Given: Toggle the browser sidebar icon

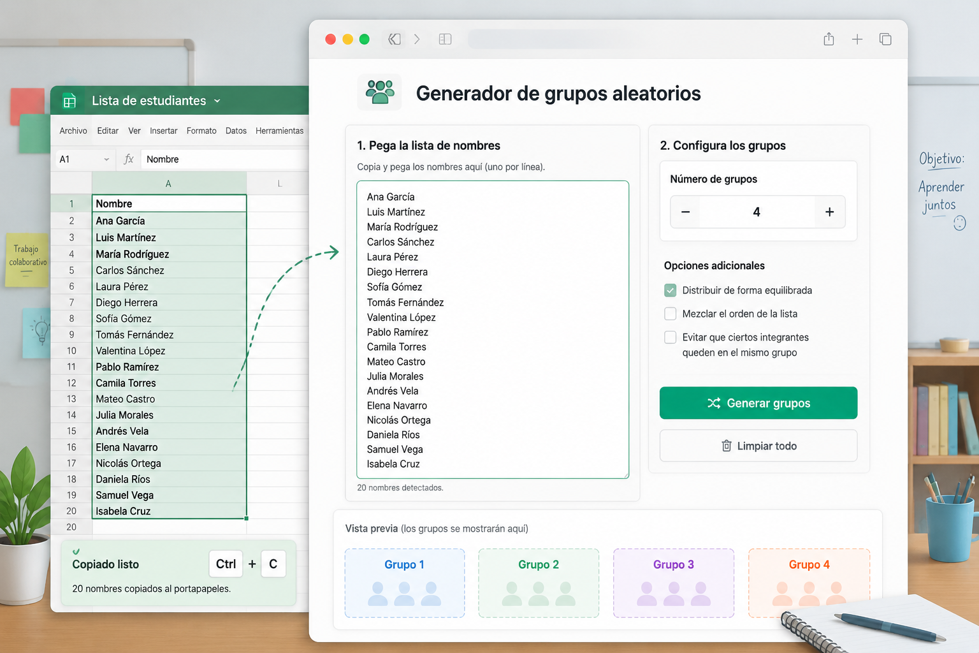Looking at the screenshot, I should 445,39.
